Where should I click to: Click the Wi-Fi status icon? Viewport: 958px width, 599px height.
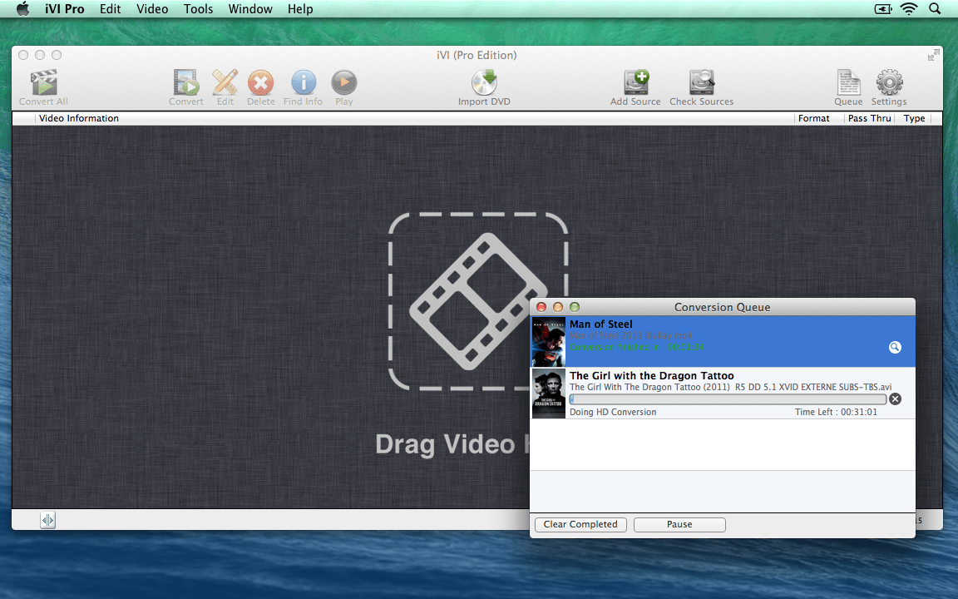[x=909, y=9]
